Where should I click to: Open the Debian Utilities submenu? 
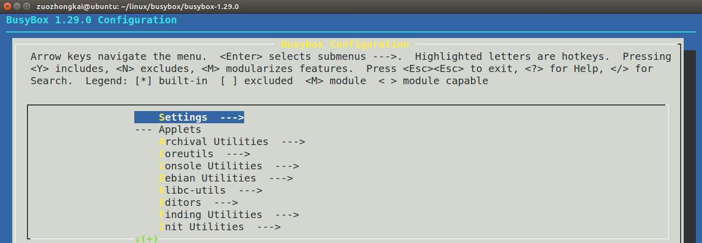(225, 178)
